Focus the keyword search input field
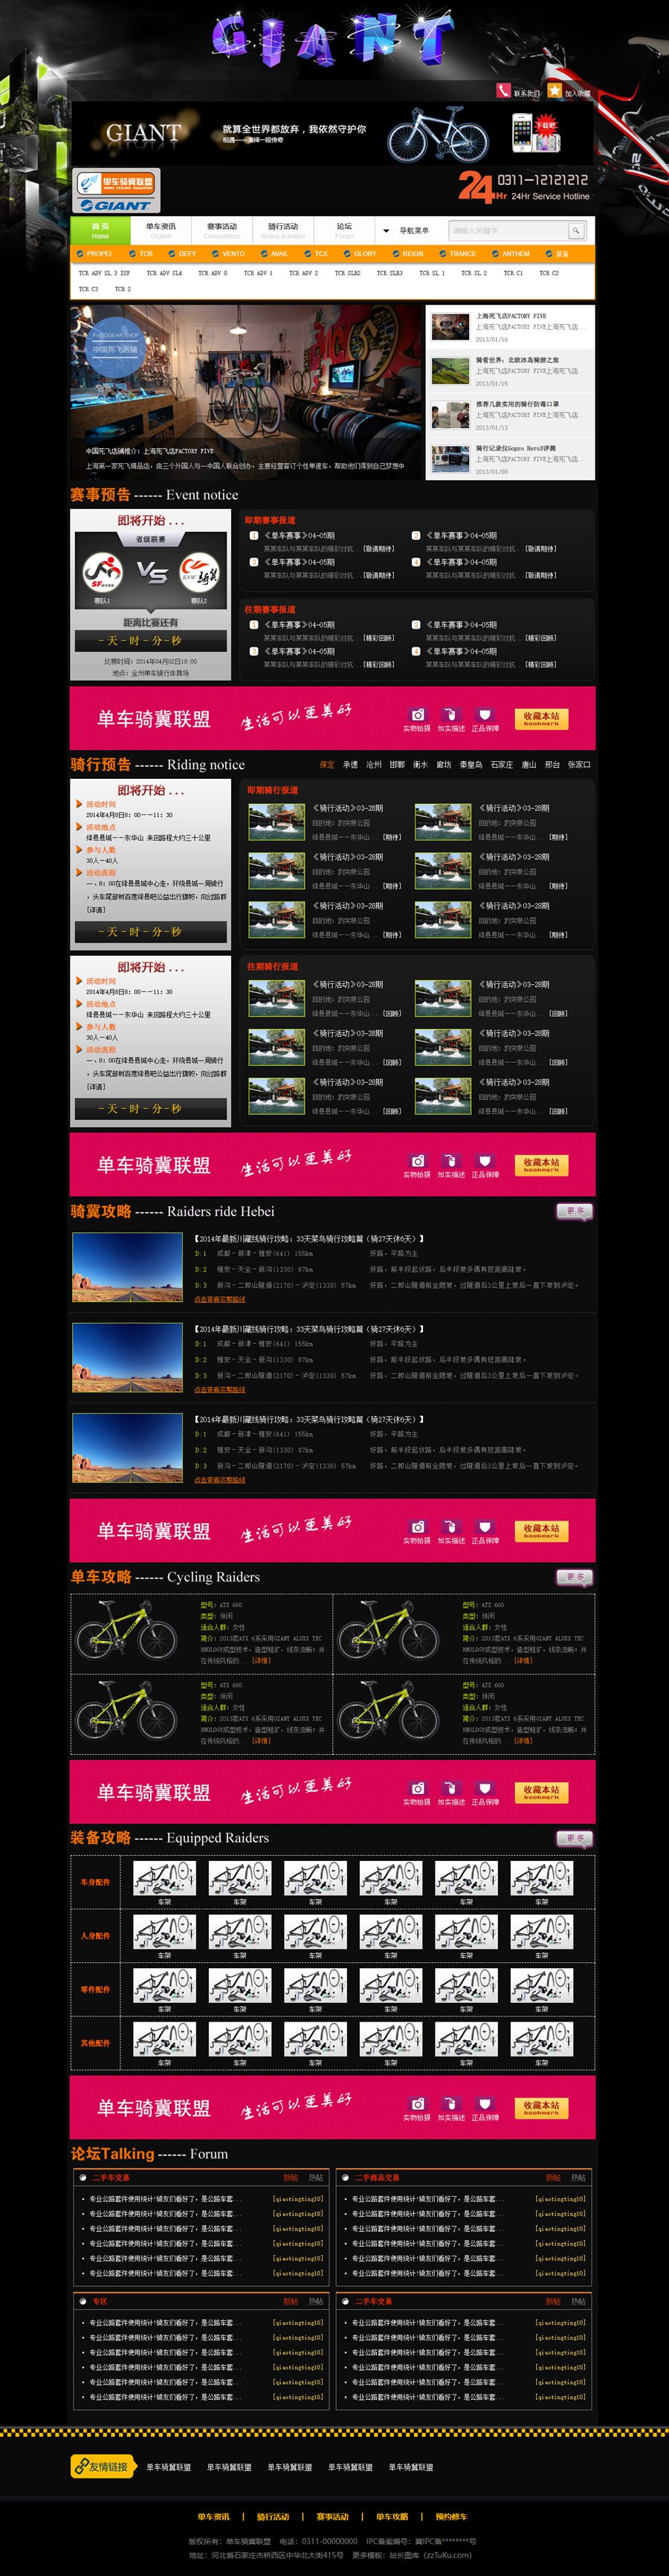The width and height of the screenshot is (669, 2576). coord(508,231)
